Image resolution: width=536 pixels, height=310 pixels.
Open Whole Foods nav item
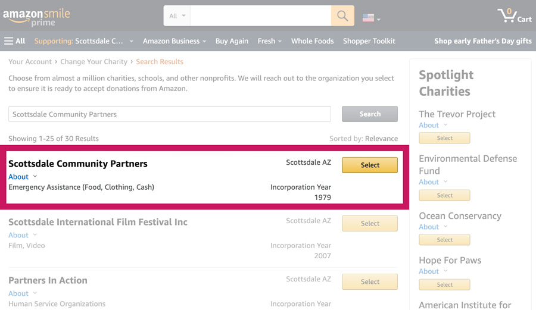click(312, 41)
